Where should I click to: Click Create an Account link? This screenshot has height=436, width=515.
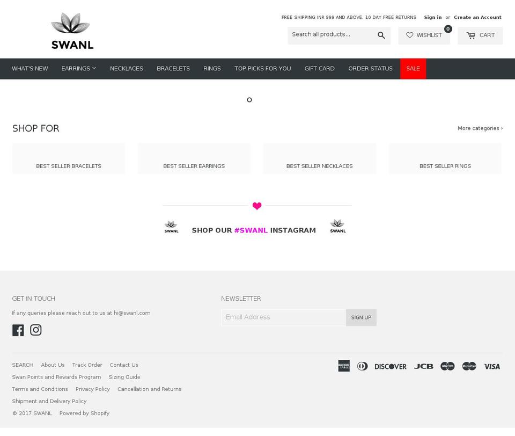coord(477,17)
